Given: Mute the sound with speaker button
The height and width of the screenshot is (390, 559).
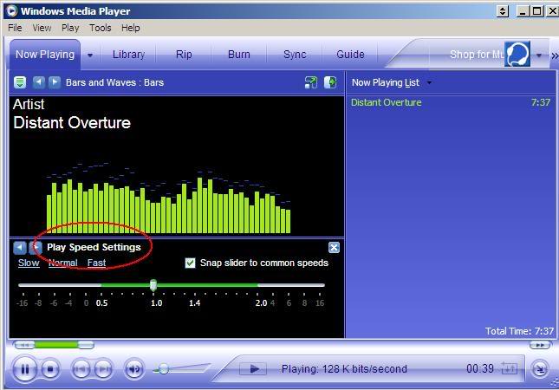Looking at the screenshot, I should (134, 369).
